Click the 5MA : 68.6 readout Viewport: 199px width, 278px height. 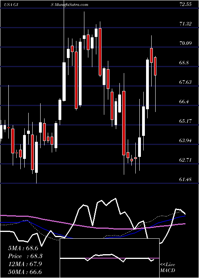[x=23, y=248]
